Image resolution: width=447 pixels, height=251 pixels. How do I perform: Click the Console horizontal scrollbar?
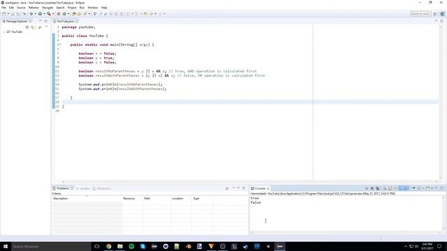pos(346,232)
